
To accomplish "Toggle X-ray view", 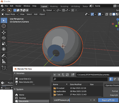I will click(107, 14).
